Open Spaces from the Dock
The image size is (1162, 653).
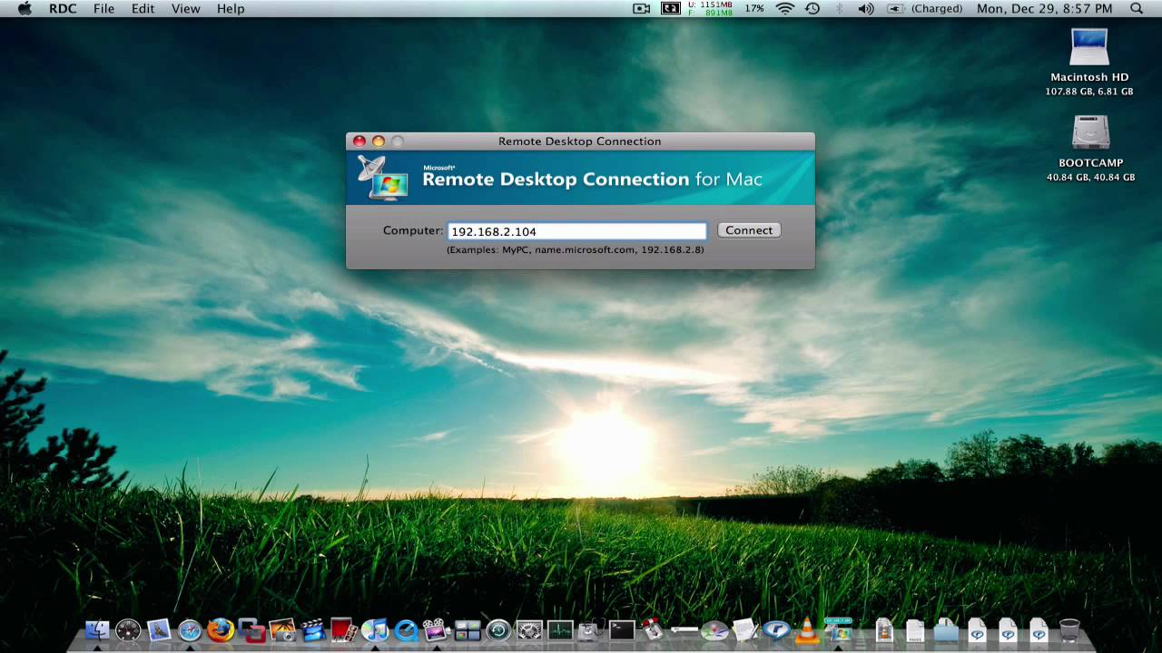[x=468, y=629]
